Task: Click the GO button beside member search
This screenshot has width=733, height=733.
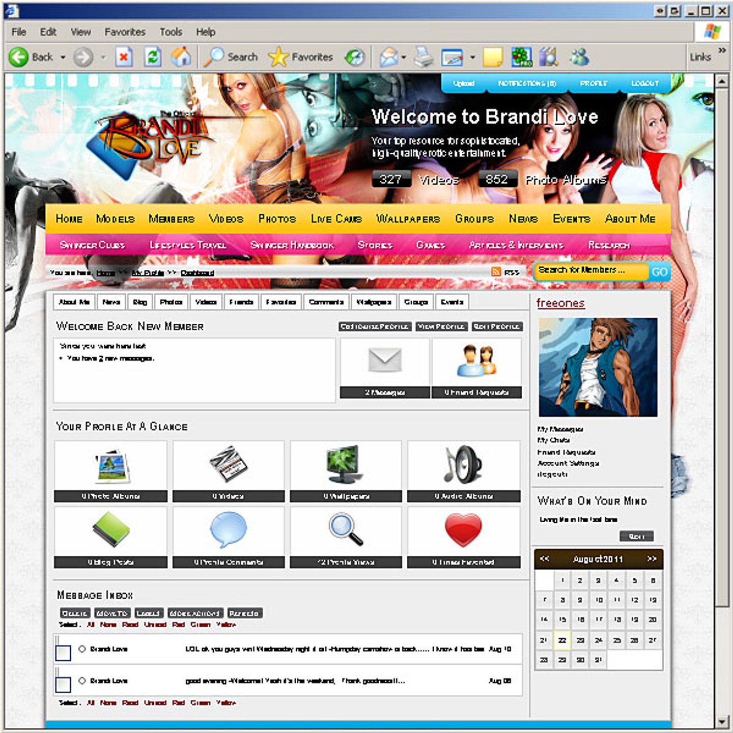Action: pyautogui.click(x=659, y=272)
